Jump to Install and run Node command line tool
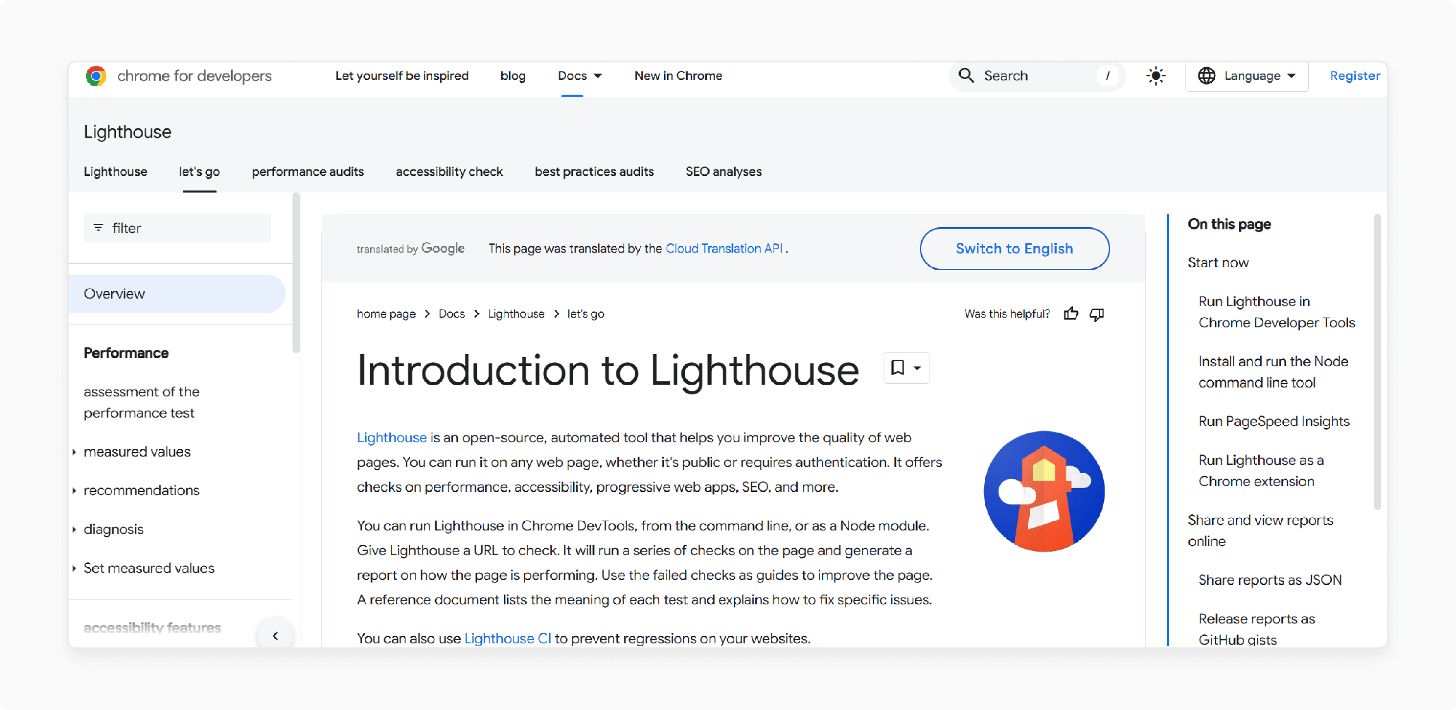 [1273, 371]
